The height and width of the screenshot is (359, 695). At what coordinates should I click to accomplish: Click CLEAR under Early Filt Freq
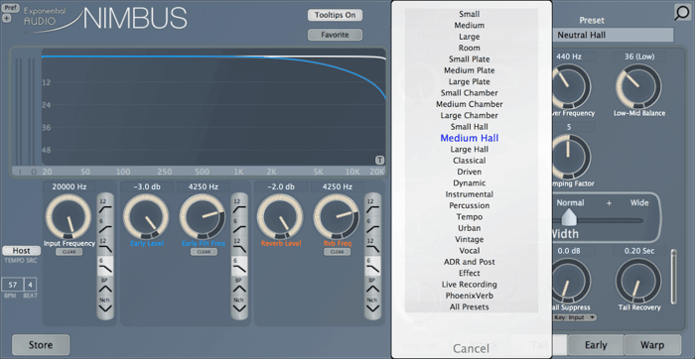[204, 252]
